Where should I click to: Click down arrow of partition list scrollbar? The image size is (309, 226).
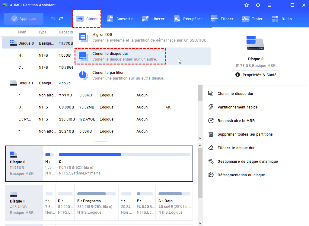(200, 138)
